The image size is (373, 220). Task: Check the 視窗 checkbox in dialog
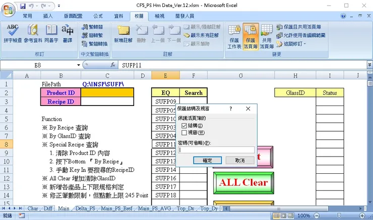[184, 133]
